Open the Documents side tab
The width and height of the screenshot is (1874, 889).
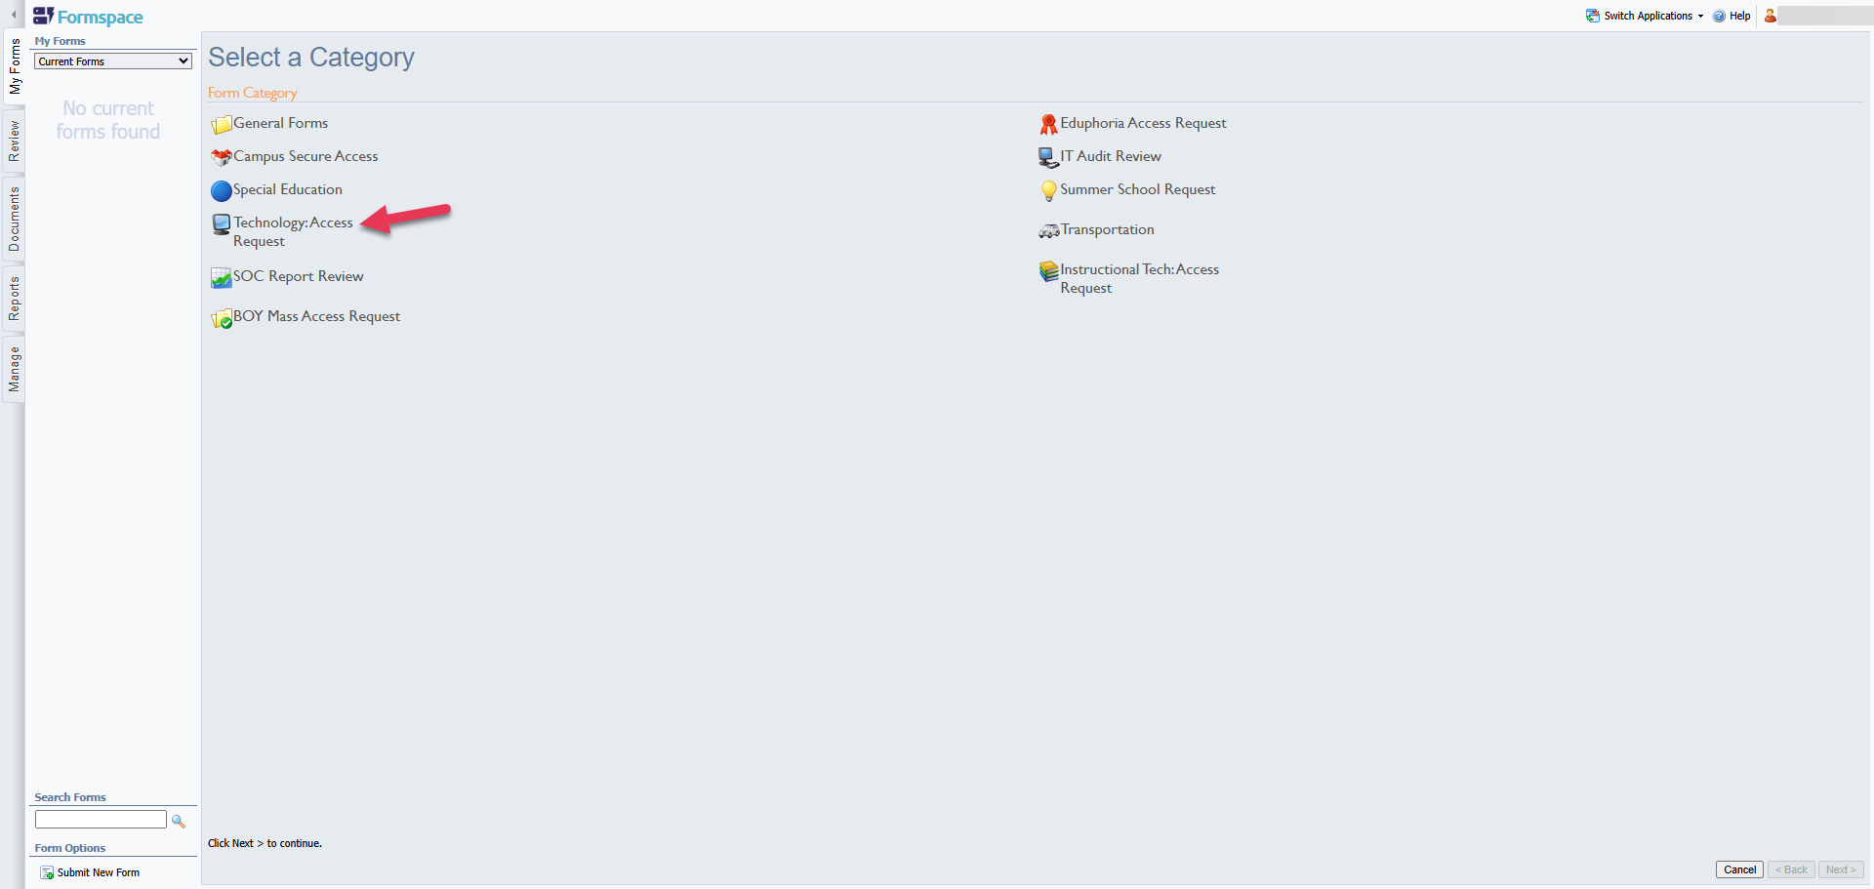tap(14, 220)
